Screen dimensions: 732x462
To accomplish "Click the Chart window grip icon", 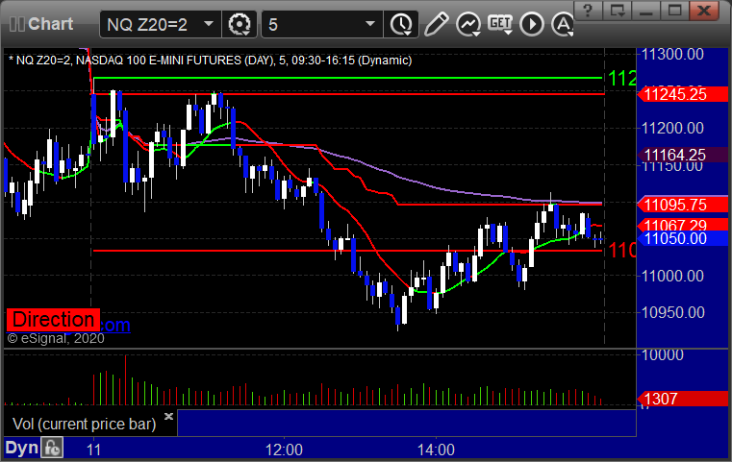I will 16,24.
